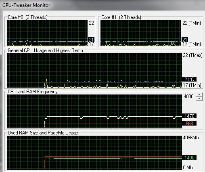
Task: Click the 21°C highest temperature readout
Action: [x=189, y=79]
